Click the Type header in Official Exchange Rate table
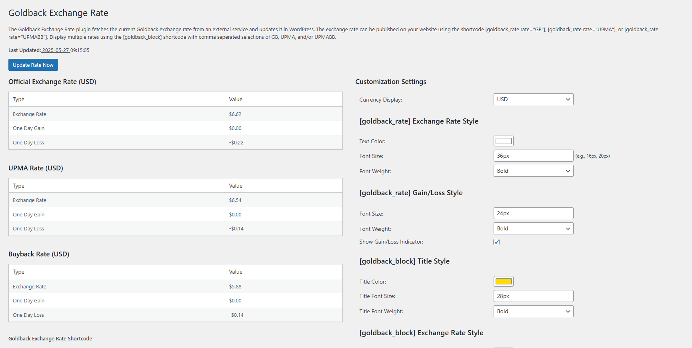This screenshot has width=692, height=348. point(18,100)
